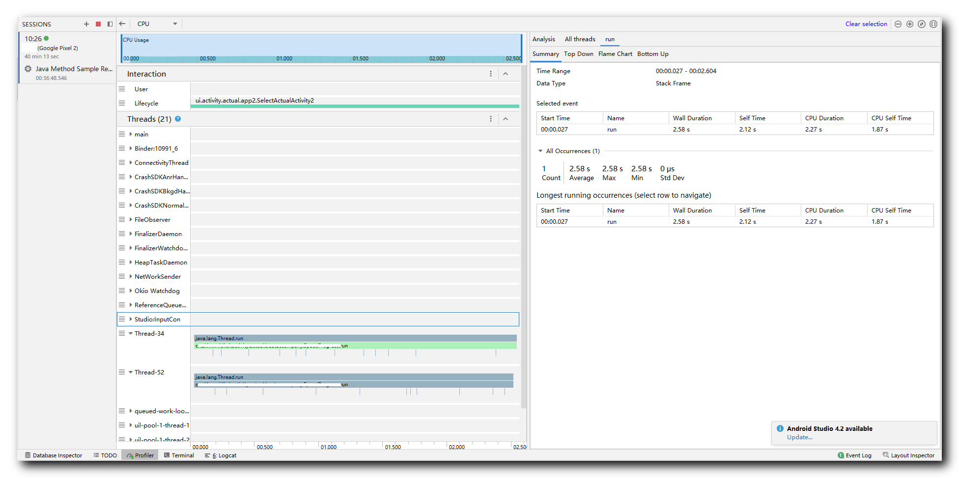Stop the current profiling session

[x=98, y=24]
